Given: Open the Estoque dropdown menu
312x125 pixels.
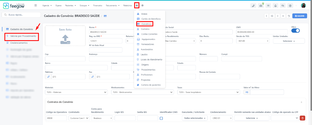Looking at the screenshot, I should point(84,5).
